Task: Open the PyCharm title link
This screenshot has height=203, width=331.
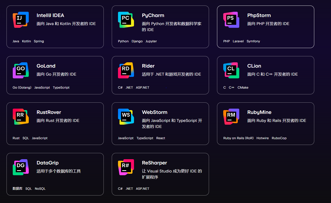Action: pyautogui.click(x=153, y=16)
